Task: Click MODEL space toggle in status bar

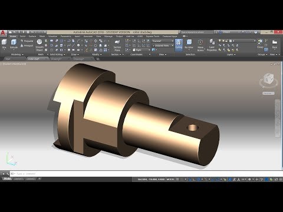Action: [170, 179]
